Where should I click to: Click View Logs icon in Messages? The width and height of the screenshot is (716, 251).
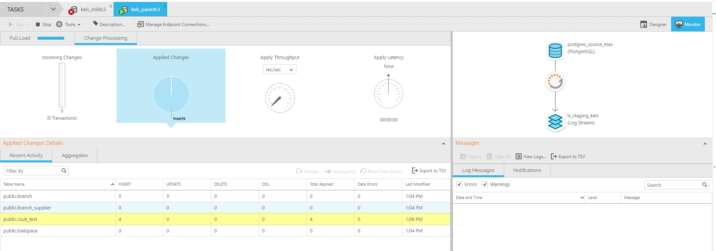pos(519,157)
